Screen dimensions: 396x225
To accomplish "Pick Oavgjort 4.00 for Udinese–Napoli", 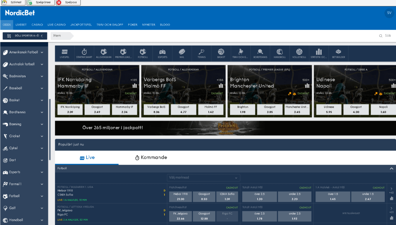I will click(356, 109).
